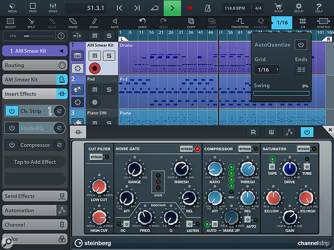Jump to project end
This screenshot has width=334, height=250.
(137, 8)
